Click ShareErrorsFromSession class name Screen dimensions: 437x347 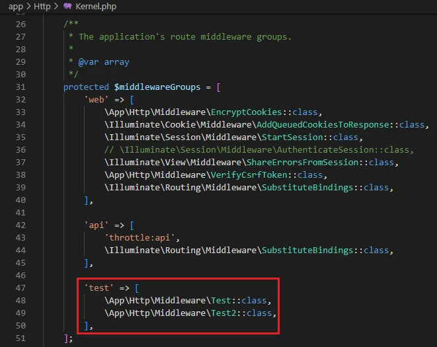[x=302, y=162]
